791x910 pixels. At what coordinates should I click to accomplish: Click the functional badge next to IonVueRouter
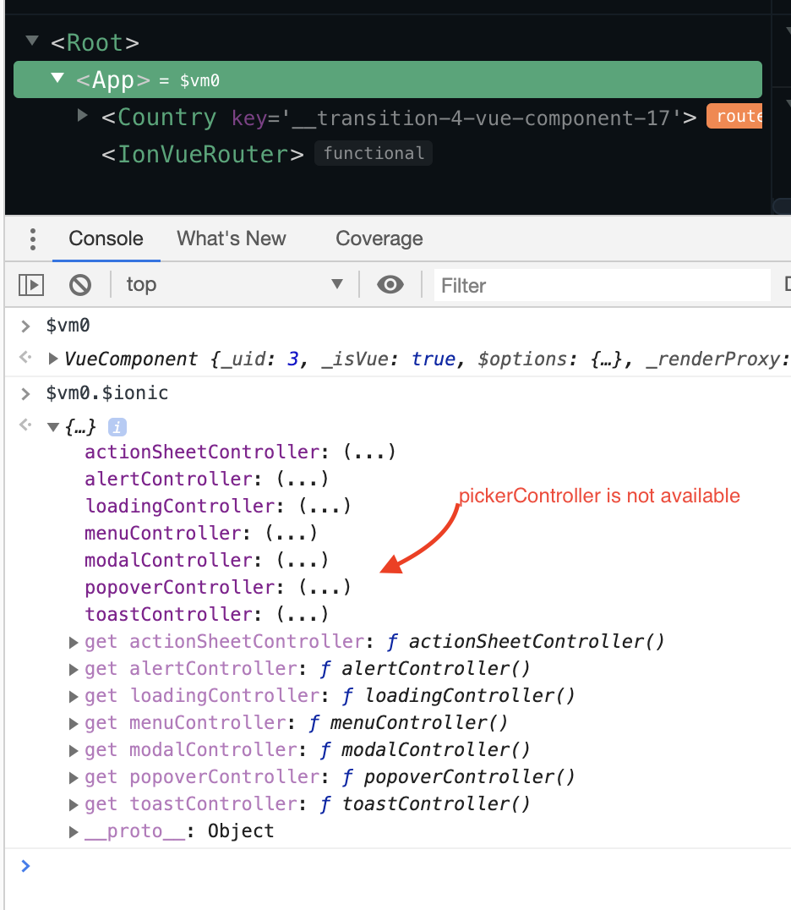pos(373,153)
